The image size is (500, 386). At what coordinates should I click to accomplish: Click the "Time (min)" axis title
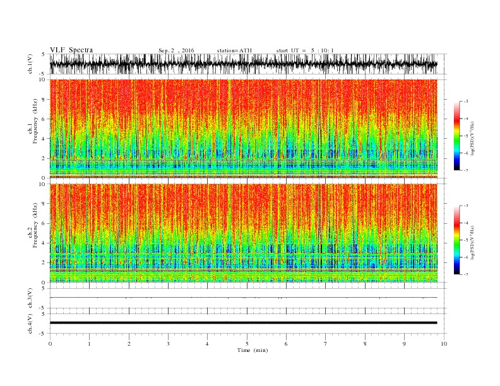click(253, 350)
